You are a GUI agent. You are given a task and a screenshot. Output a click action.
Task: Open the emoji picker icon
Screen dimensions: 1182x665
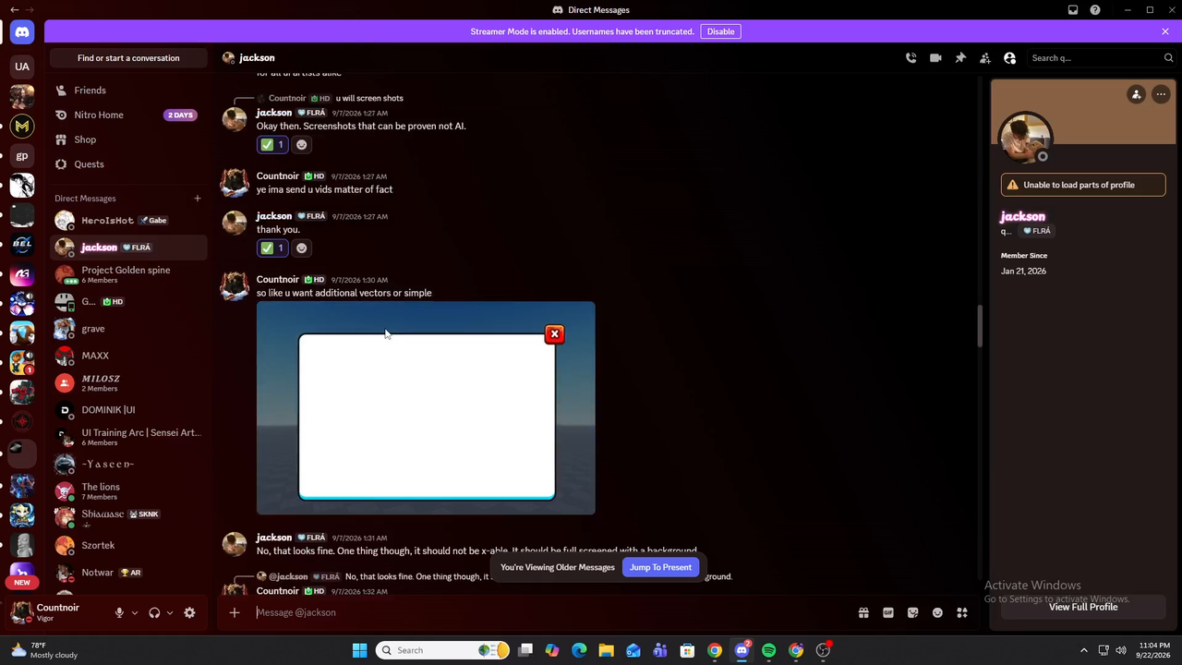tap(937, 612)
